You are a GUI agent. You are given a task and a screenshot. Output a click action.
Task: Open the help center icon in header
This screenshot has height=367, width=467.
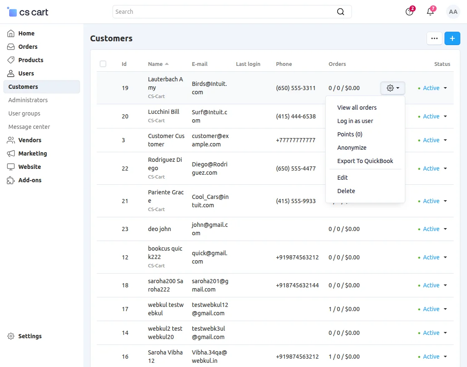tap(409, 12)
